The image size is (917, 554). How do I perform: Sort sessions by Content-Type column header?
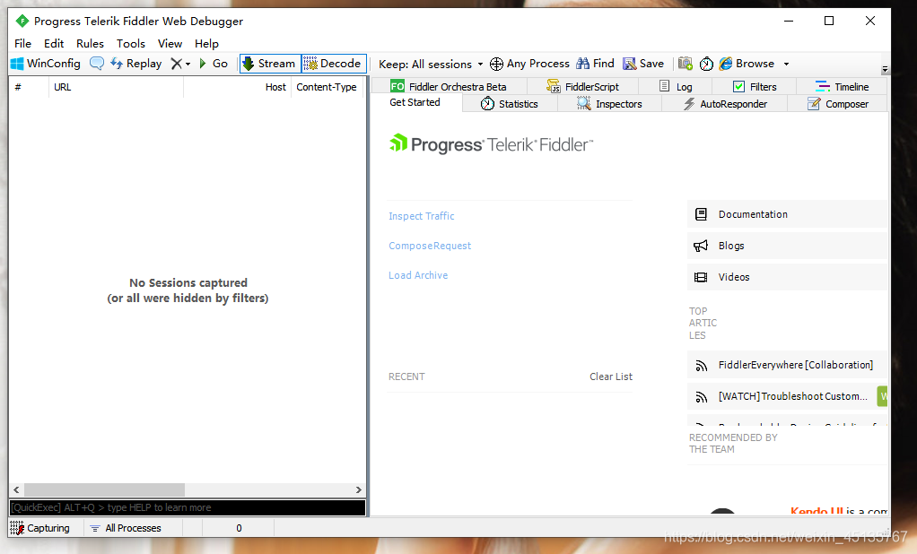(327, 87)
